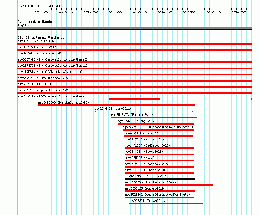Click the DGV Structural Variants track title

tap(41, 37)
